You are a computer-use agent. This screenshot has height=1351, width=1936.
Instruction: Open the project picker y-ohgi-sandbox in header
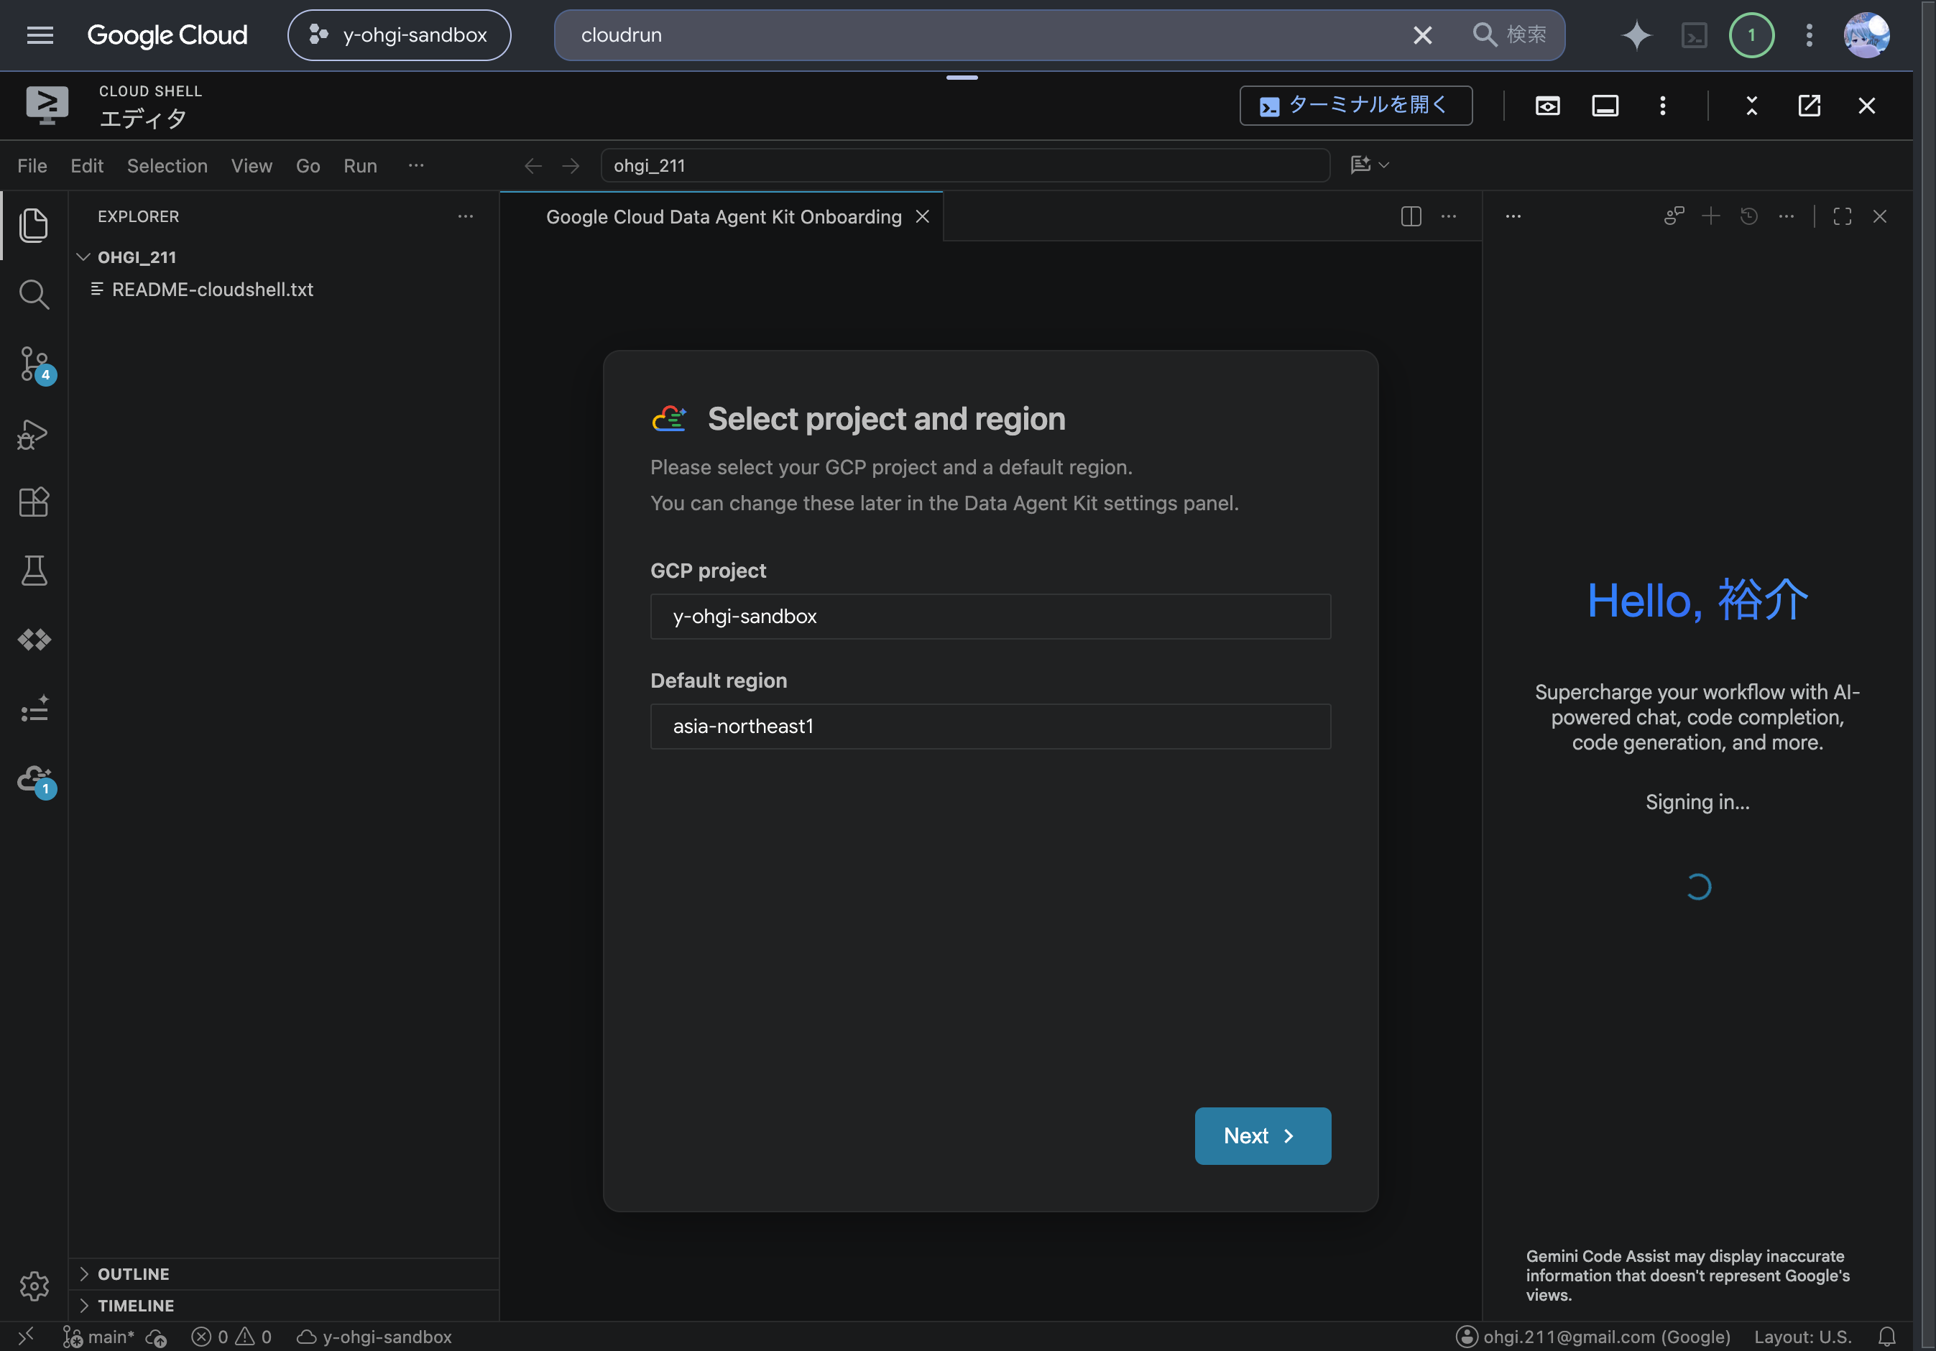coord(399,34)
